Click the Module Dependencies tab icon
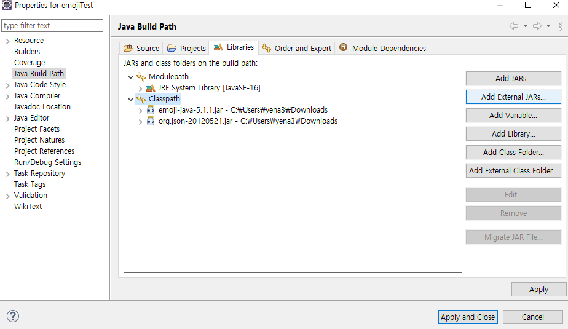 [x=343, y=47]
